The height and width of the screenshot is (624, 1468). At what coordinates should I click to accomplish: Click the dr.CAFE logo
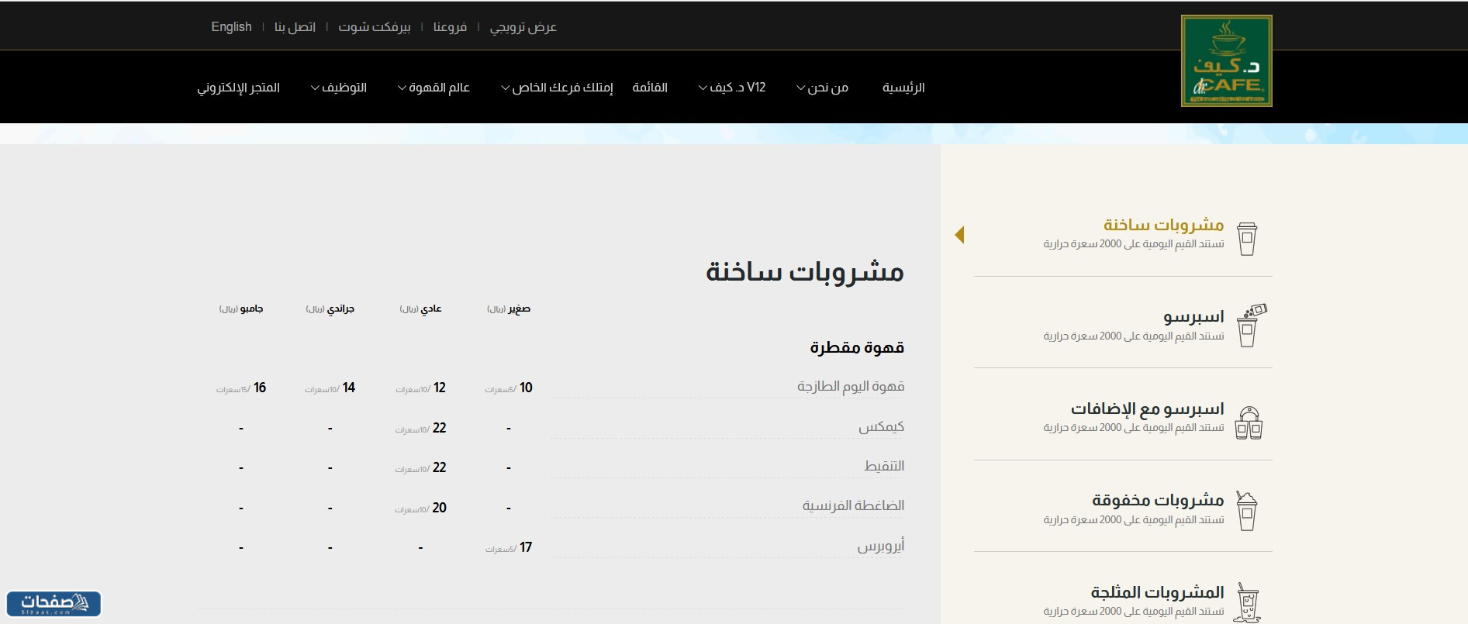pyautogui.click(x=1226, y=61)
